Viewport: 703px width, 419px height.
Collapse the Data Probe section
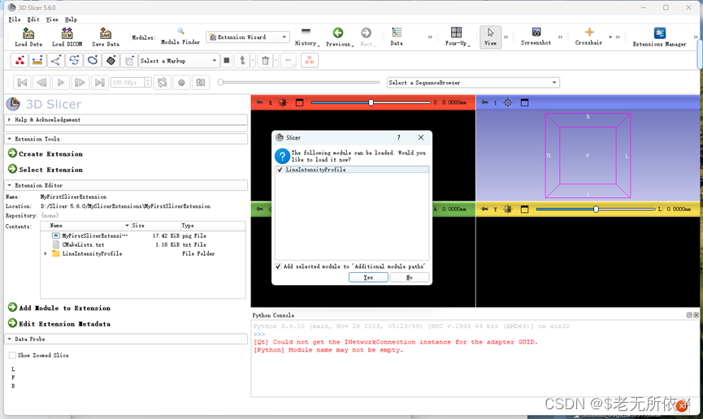point(125,339)
